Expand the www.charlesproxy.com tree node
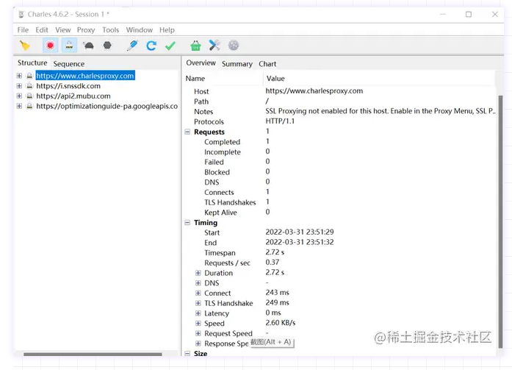This screenshot has height=370, width=512. [x=19, y=76]
